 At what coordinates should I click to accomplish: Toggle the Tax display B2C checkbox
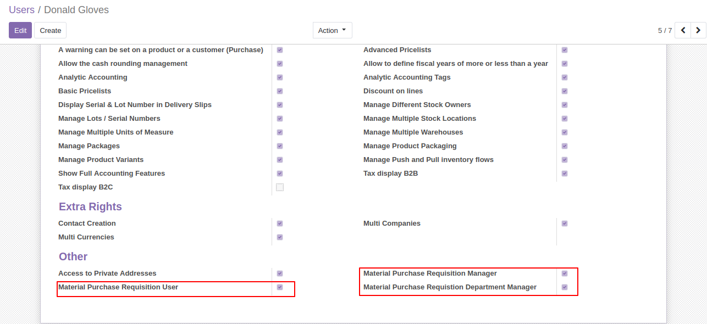point(280,187)
